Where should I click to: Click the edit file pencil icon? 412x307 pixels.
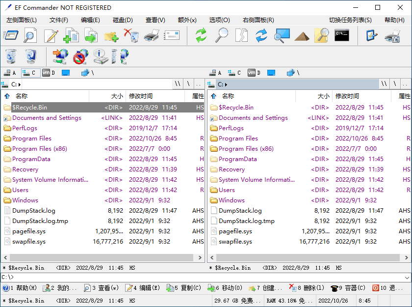pos(51,35)
